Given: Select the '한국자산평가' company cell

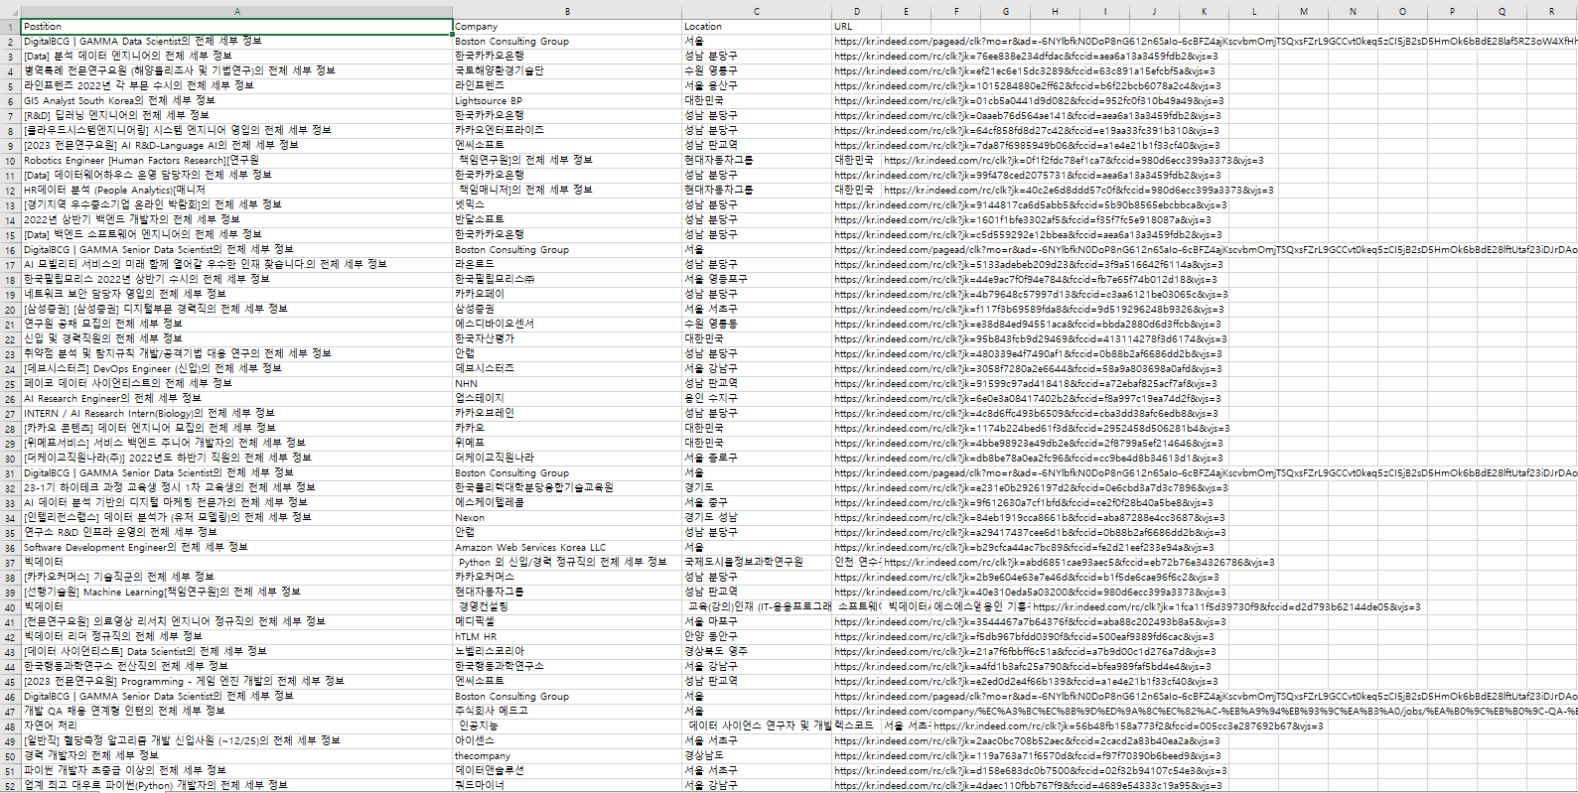Looking at the screenshot, I should point(567,339).
